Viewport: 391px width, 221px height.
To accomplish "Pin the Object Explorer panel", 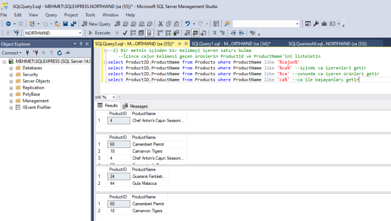I will point(81,44).
